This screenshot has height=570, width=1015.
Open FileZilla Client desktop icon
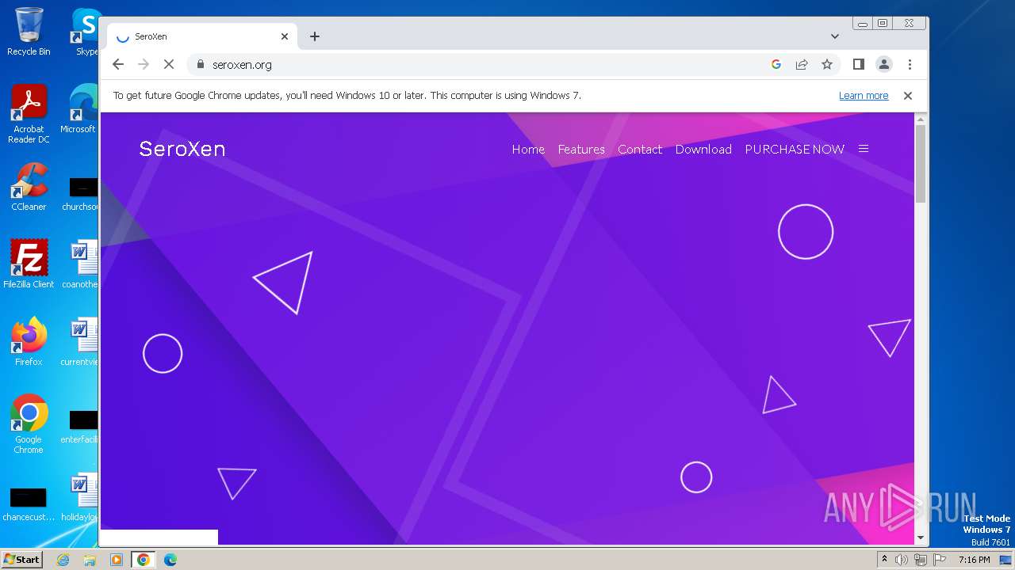(29, 264)
